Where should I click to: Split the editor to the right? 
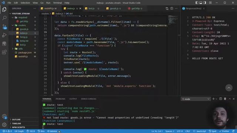coord(172,8)
